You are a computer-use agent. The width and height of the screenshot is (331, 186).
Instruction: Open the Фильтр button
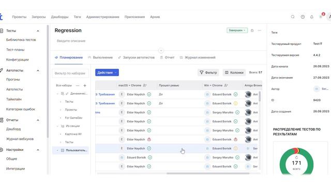[x=208, y=72]
